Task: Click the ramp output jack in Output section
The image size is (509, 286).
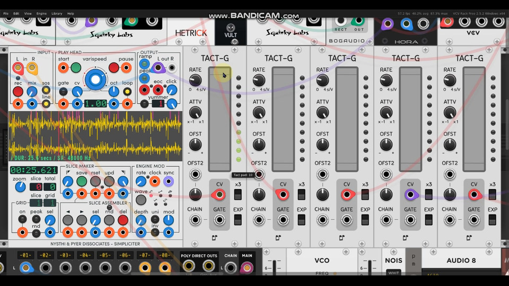Action: point(144,64)
